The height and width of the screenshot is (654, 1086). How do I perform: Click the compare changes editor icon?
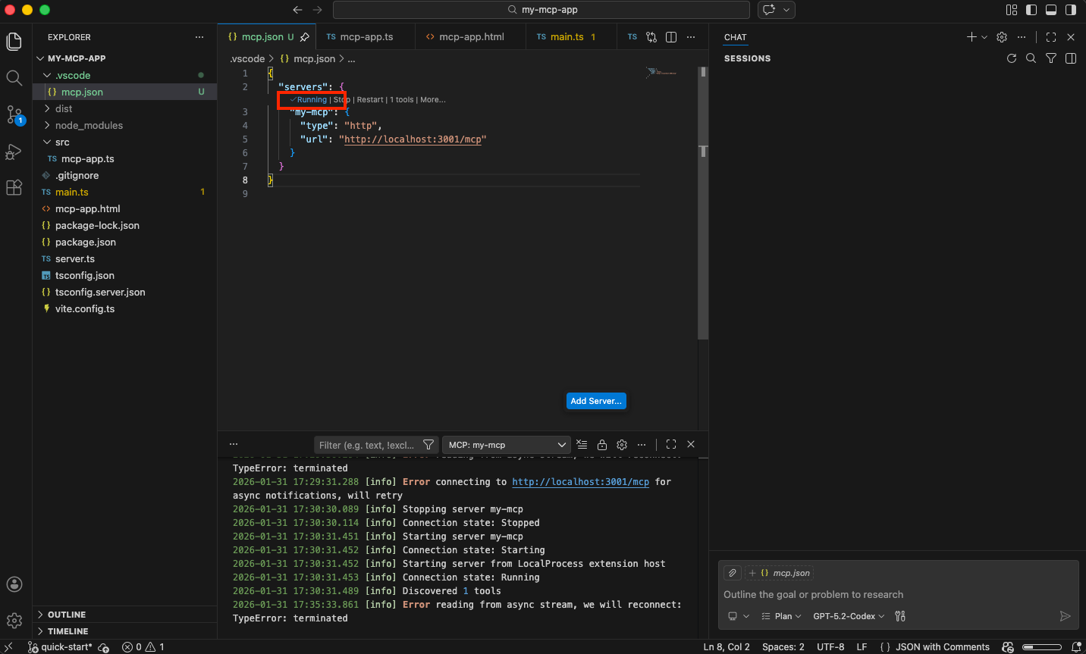pyautogui.click(x=651, y=36)
